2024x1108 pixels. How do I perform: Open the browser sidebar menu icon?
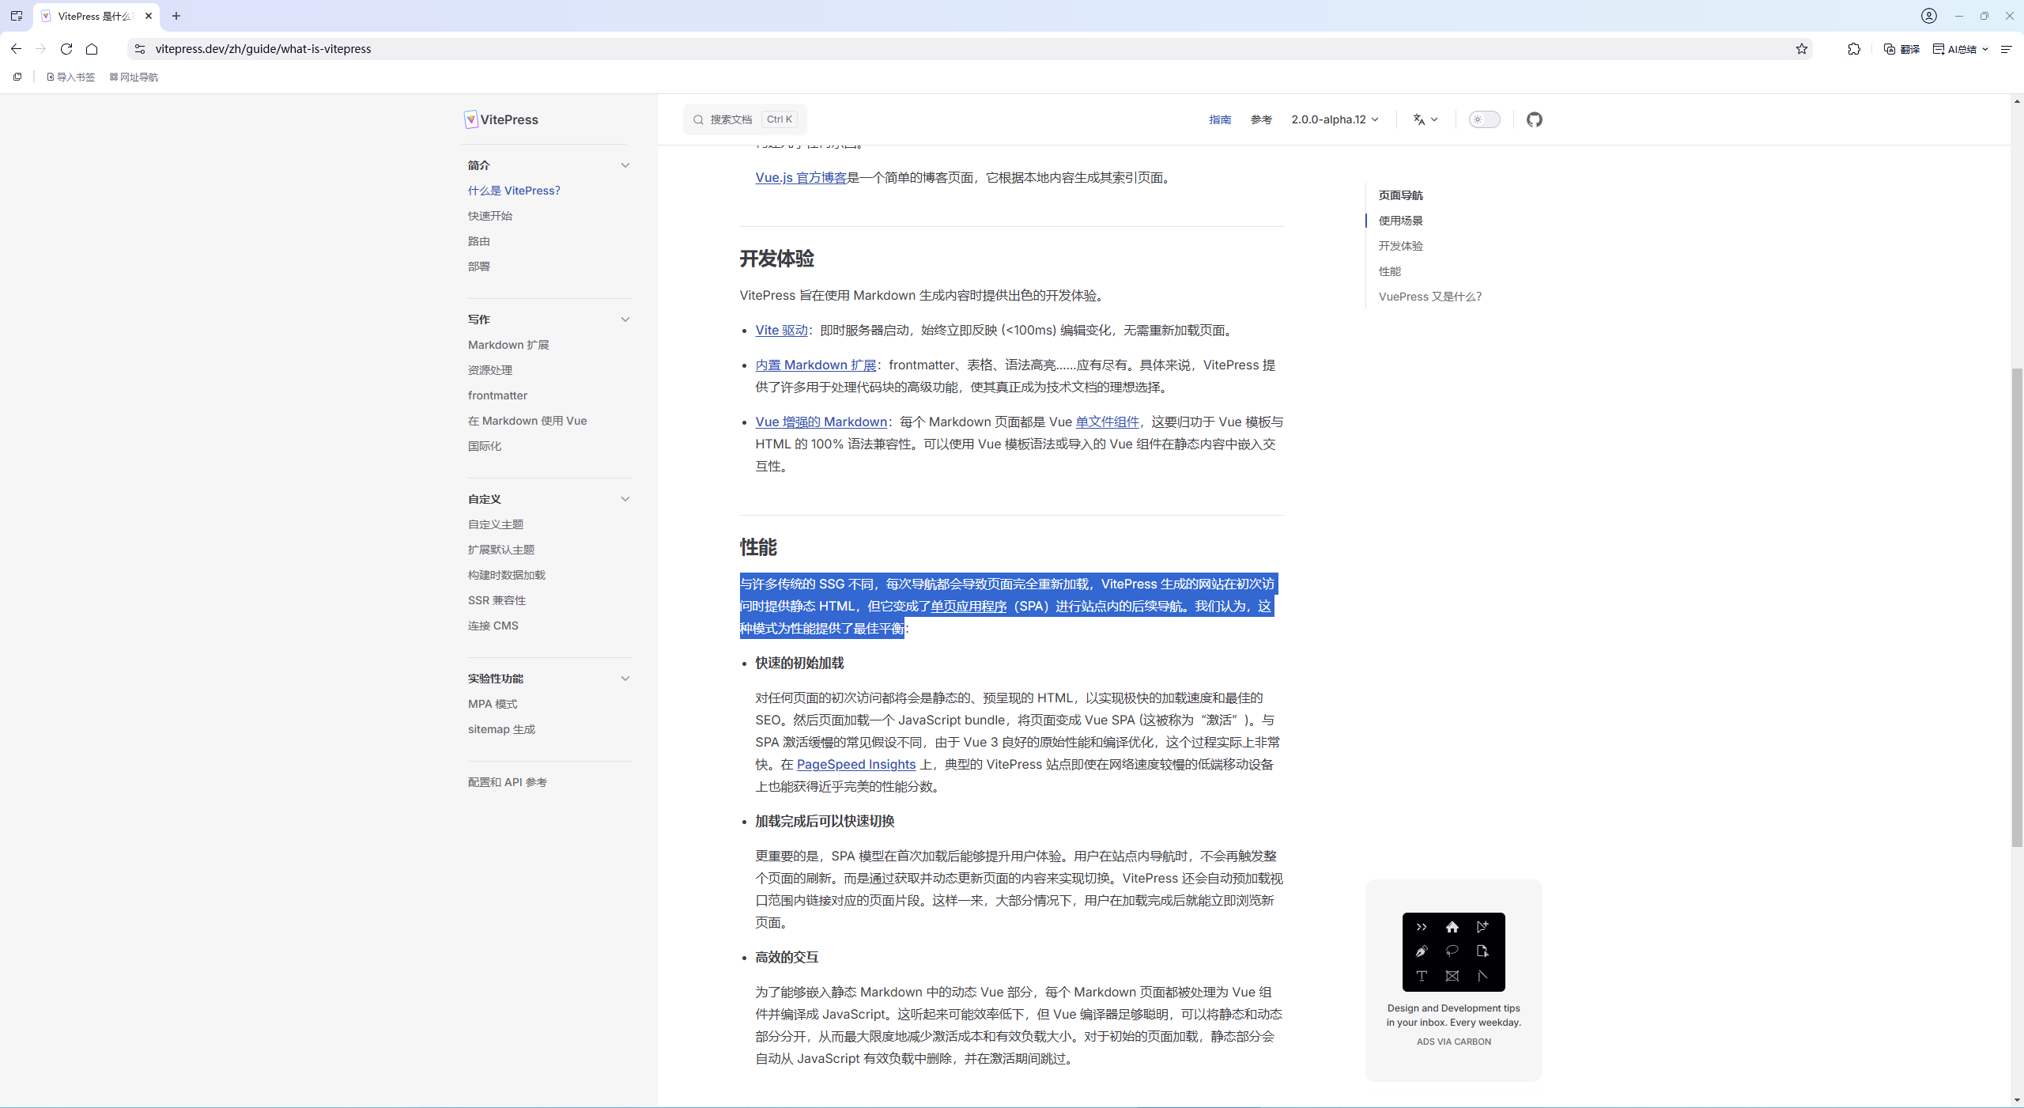[2006, 49]
